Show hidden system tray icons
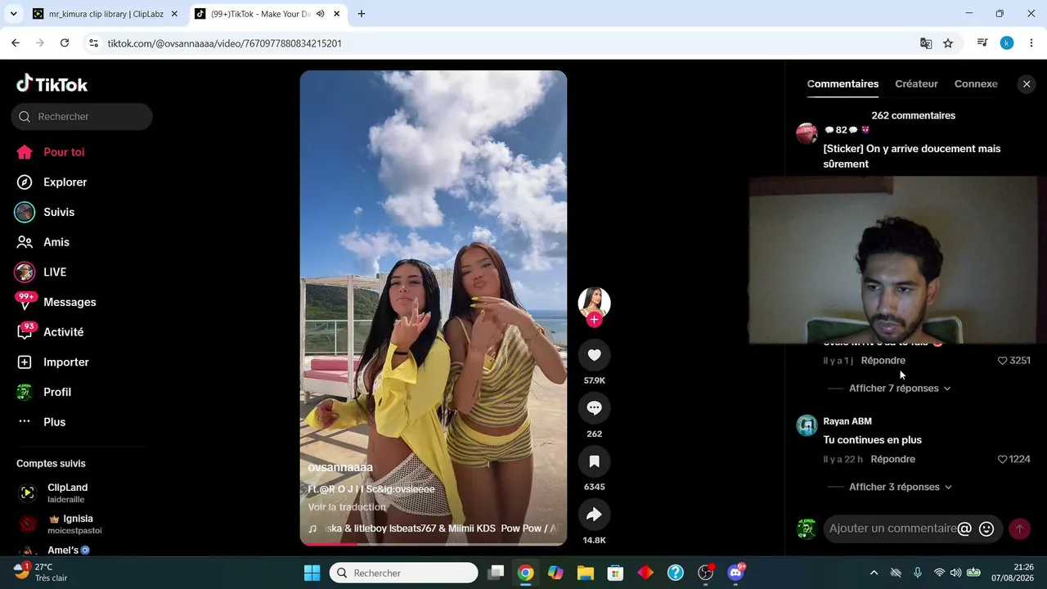The width and height of the screenshot is (1047, 589). pos(874,573)
